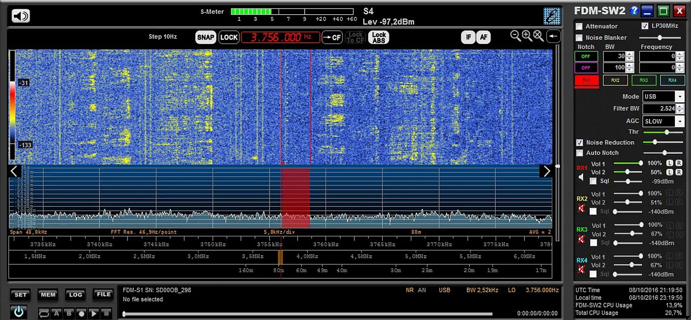Mute the RX1 speaker icon
The width and height of the screenshot is (691, 320).
pyautogui.click(x=581, y=178)
